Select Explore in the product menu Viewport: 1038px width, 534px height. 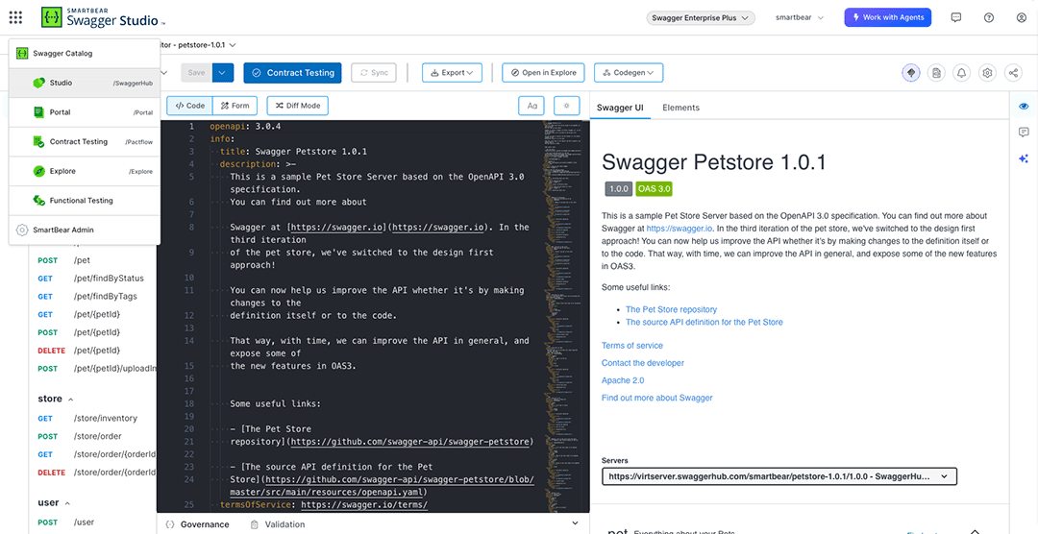click(x=85, y=171)
